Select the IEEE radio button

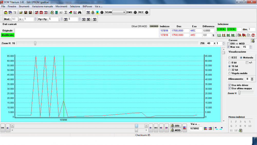[230, 58]
